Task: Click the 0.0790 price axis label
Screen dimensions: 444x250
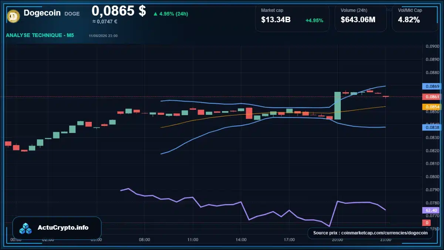Action: [432, 190]
